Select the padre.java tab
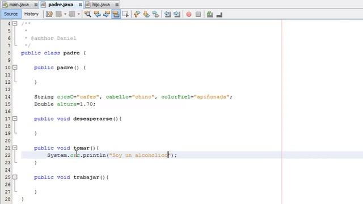363x204 pixels. tap(61, 5)
